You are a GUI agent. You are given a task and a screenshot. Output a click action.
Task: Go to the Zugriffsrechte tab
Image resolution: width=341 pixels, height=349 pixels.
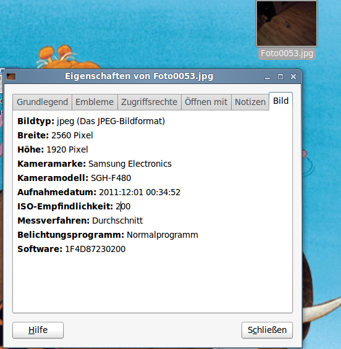click(x=149, y=102)
